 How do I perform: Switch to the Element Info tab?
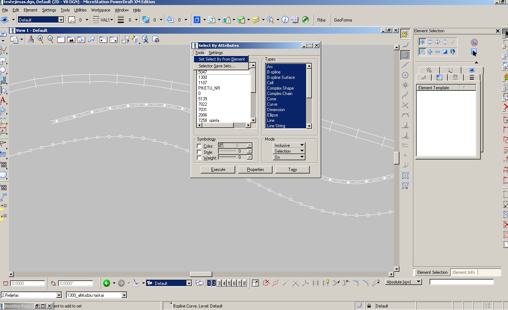pyautogui.click(x=464, y=272)
